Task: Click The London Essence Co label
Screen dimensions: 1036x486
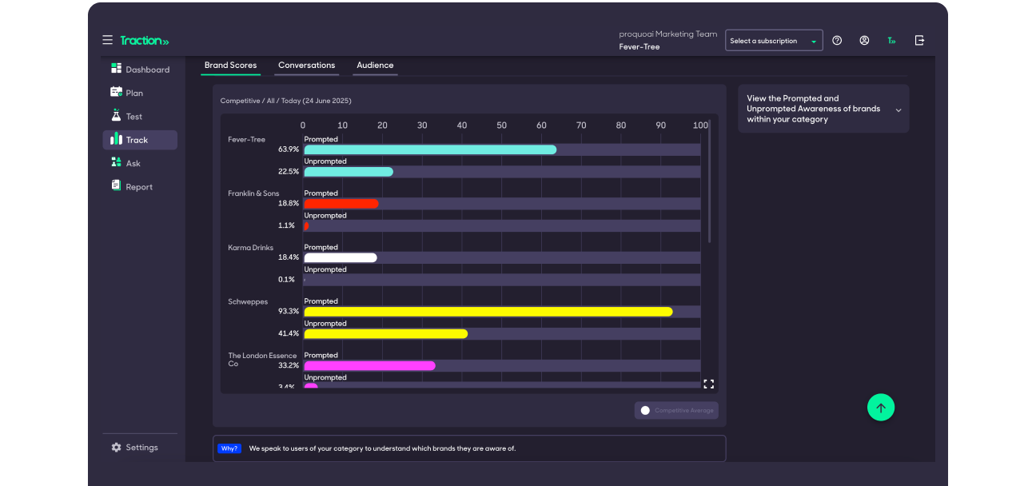Action: click(x=262, y=360)
